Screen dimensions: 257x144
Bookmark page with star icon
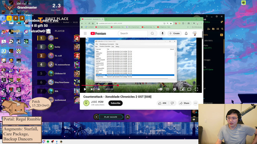pos(171,23)
